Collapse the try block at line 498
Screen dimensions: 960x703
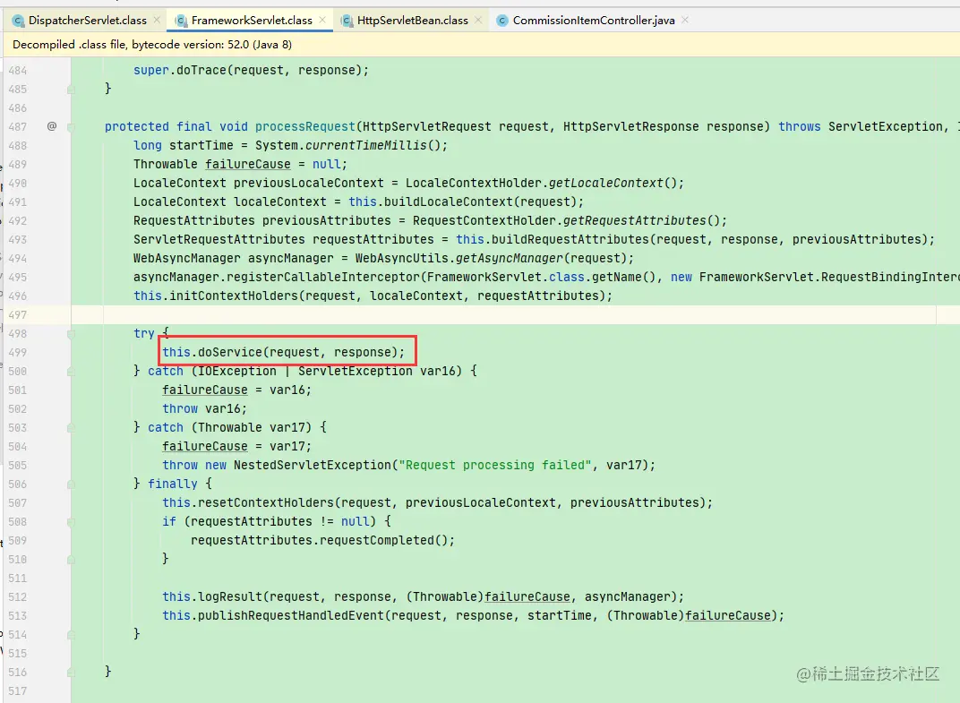(71, 334)
